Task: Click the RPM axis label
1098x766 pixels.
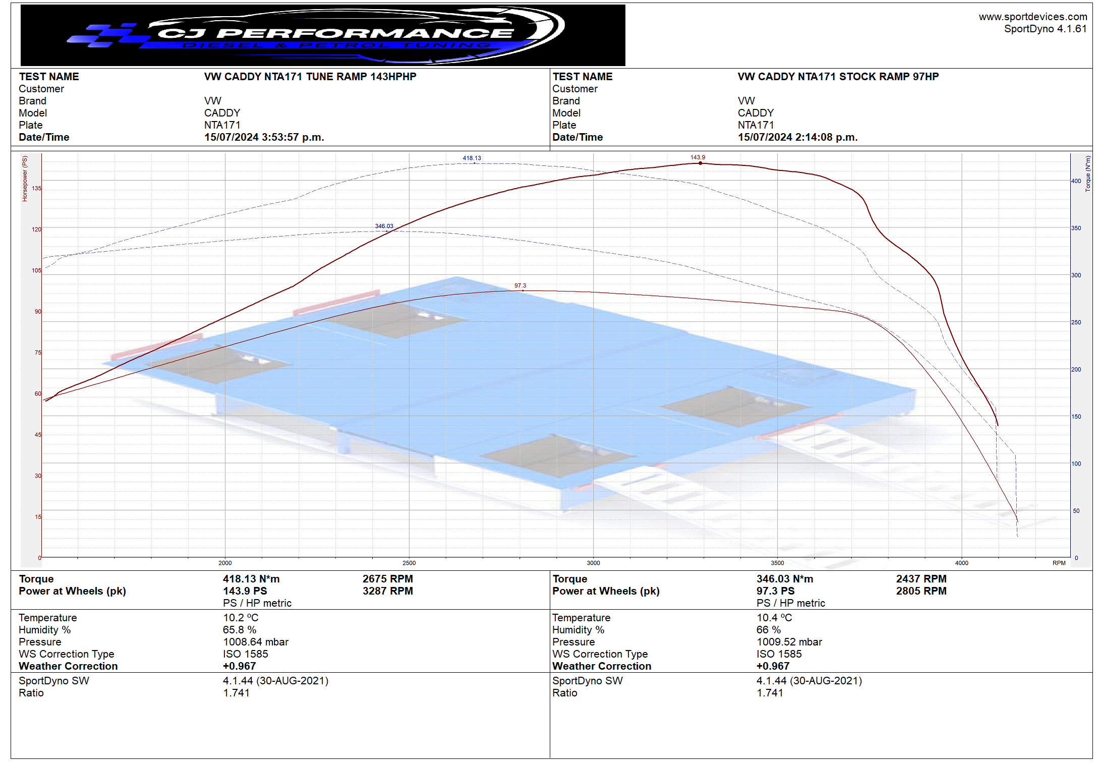Action: (1059, 563)
